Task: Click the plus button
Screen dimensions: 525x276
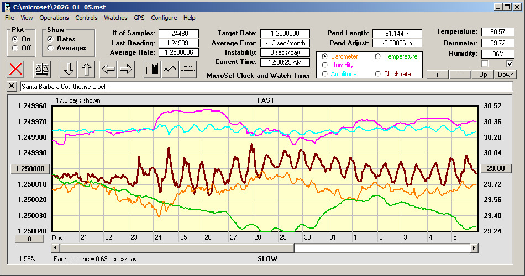Action: click(x=437, y=75)
